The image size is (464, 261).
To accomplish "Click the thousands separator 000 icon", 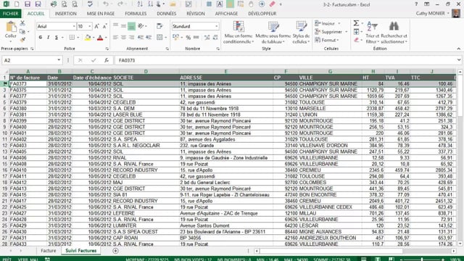I will 196,38.
